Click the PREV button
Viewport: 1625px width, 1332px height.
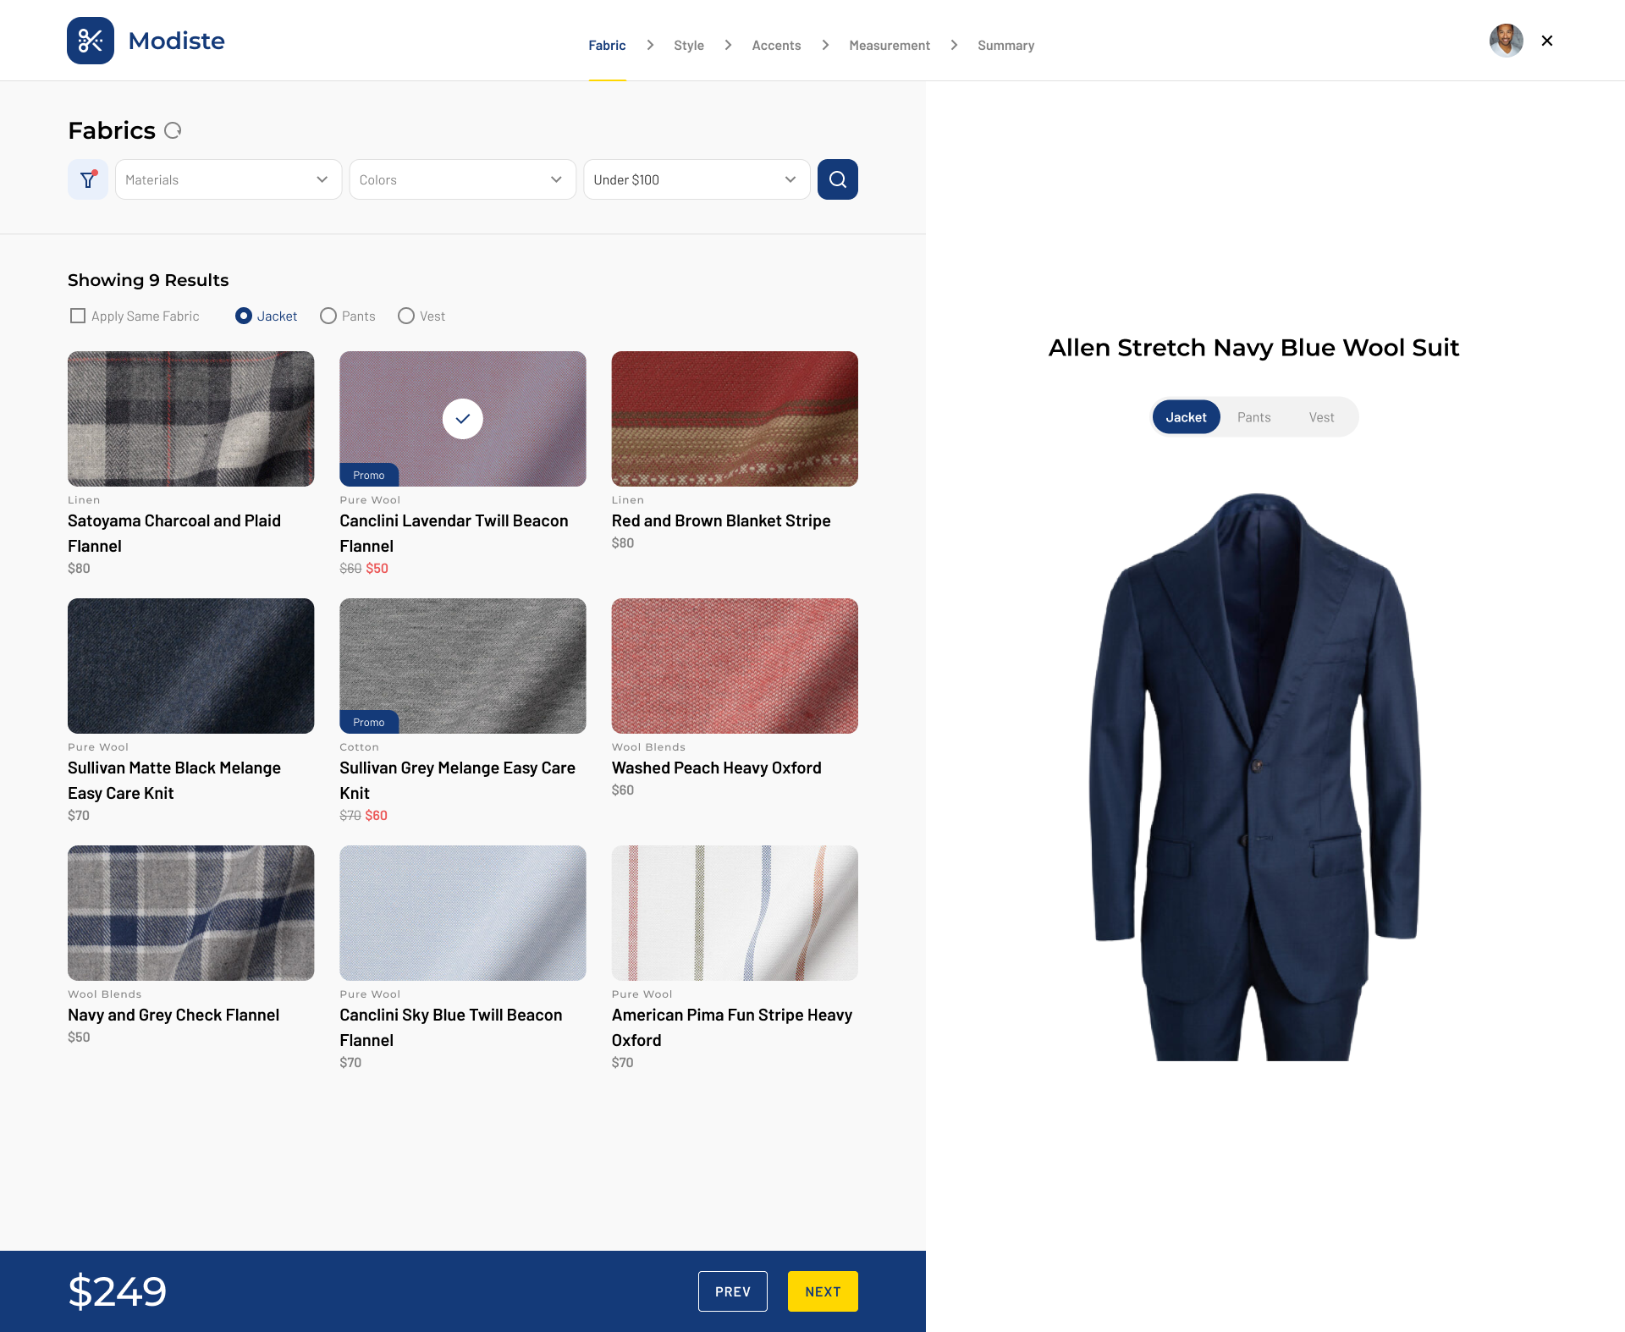pyautogui.click(x=733, y=1291)
